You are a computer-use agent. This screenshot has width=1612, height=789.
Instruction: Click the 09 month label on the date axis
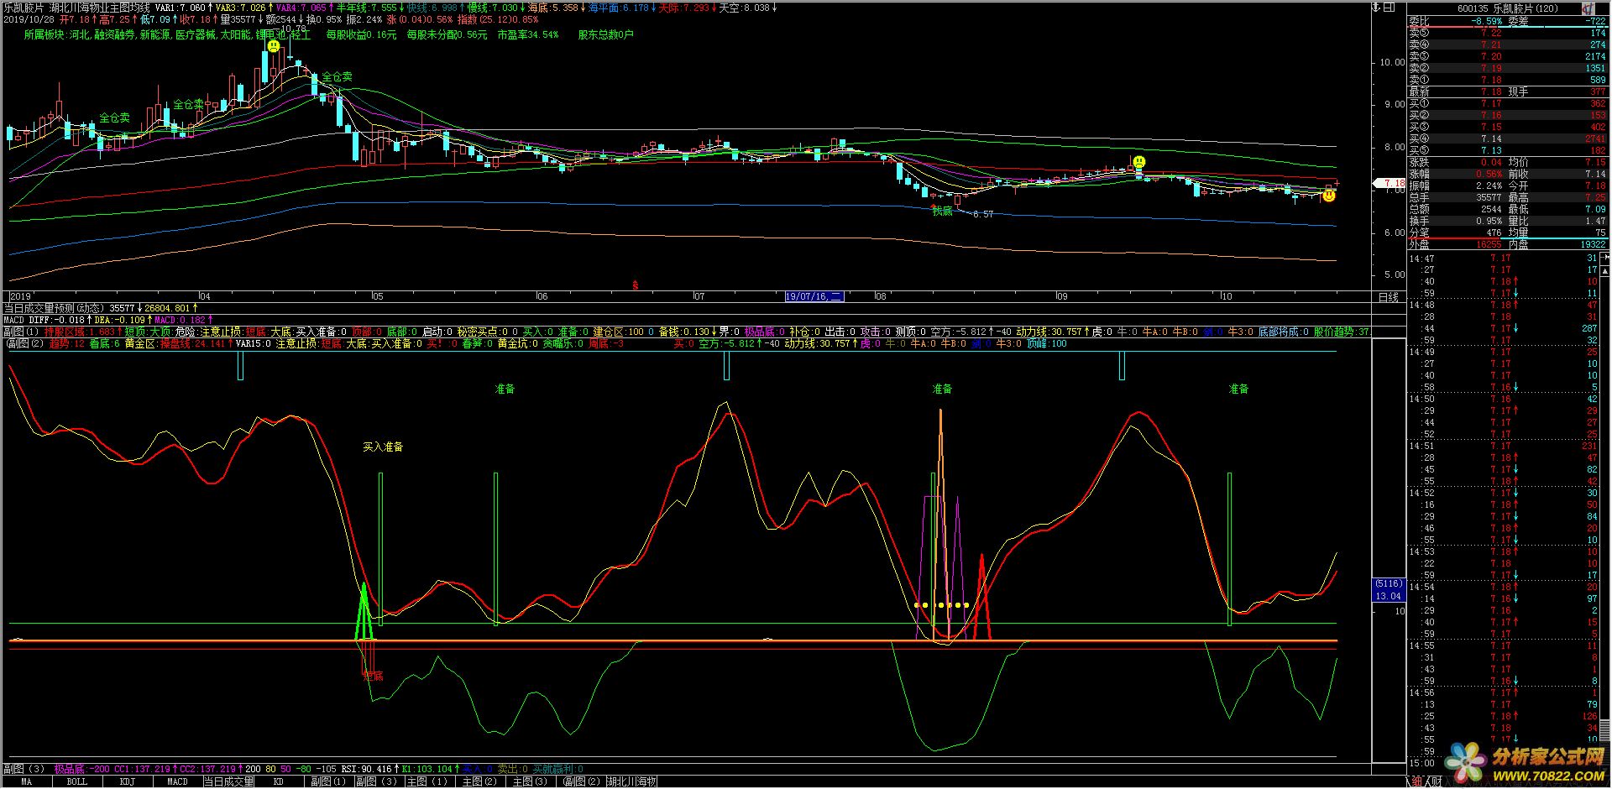click(x=1062, y=296)
